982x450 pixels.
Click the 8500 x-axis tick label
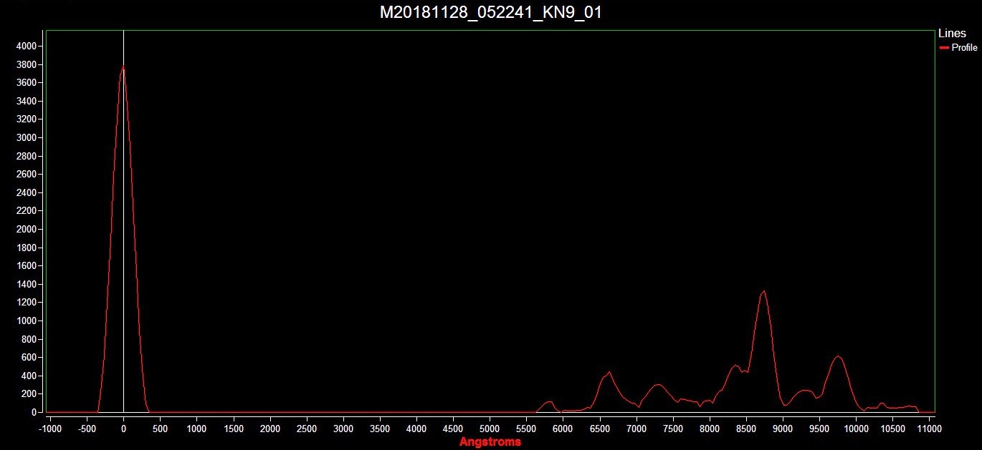(x=746, y=428)
